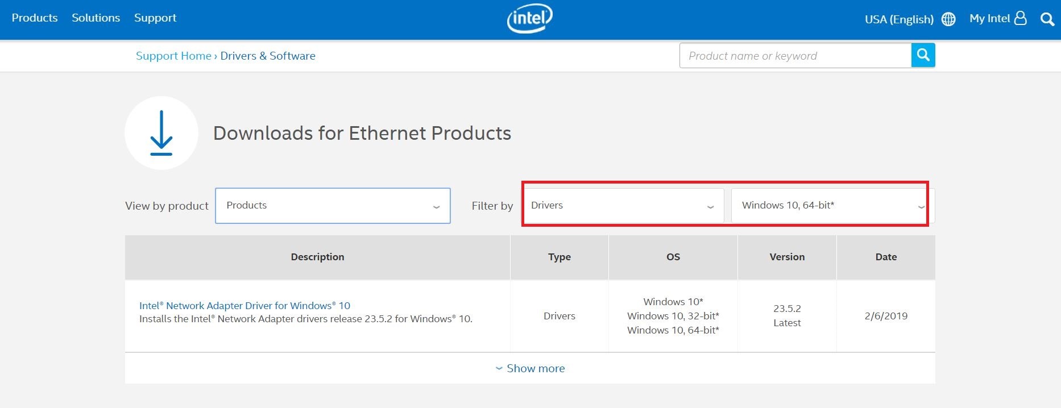Screen dimensions: 1061x408
Task: Click My Intel account link text
Action: tap(989, 18)
